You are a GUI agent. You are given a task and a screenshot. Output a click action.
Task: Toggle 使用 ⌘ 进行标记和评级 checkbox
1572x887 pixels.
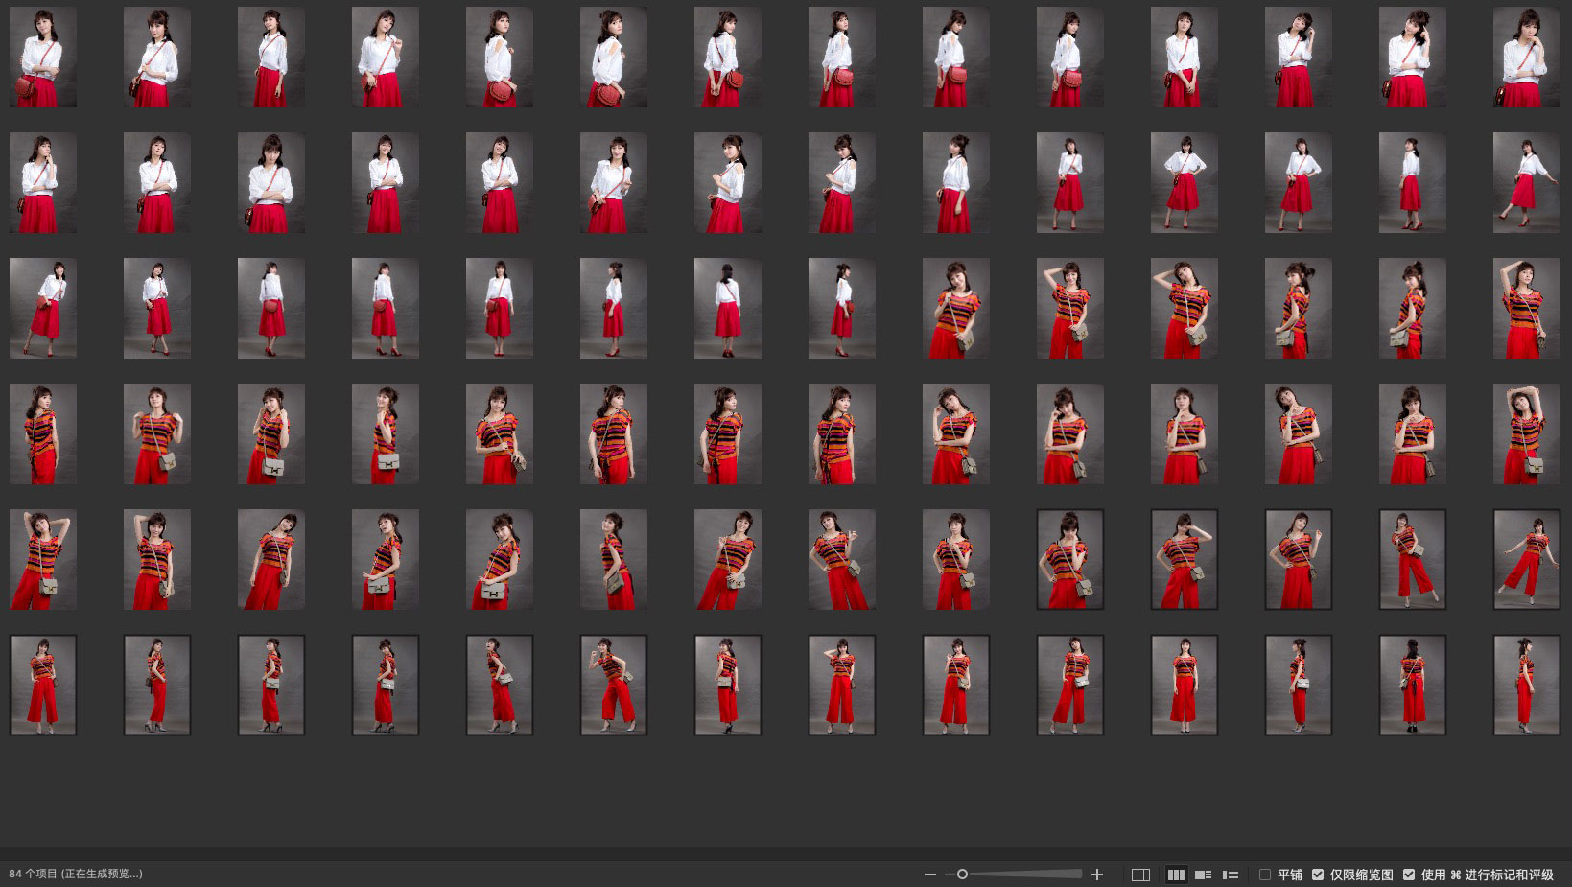click(1409, 875)
